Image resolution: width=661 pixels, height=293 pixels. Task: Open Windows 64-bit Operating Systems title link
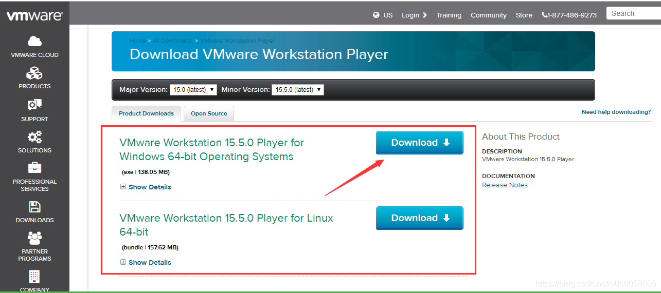(x=211, y=149)
